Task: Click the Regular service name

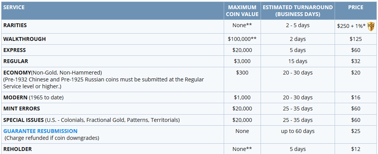Action: point(16,61)
